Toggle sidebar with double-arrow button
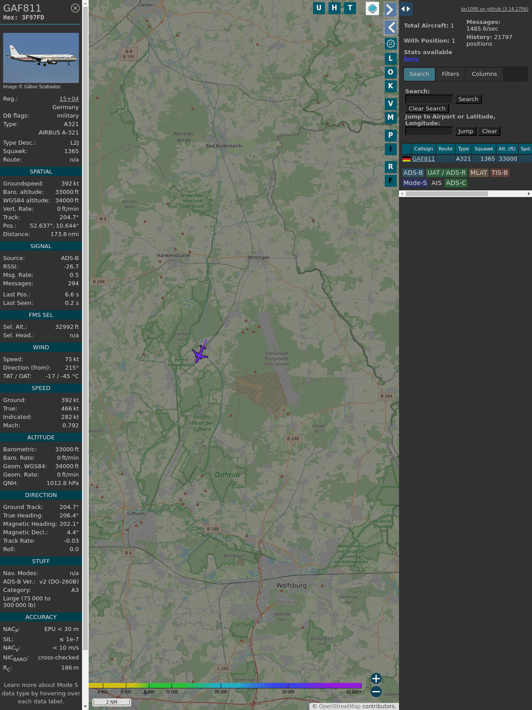This screenshot has width=532, height=710. point(405,9)
